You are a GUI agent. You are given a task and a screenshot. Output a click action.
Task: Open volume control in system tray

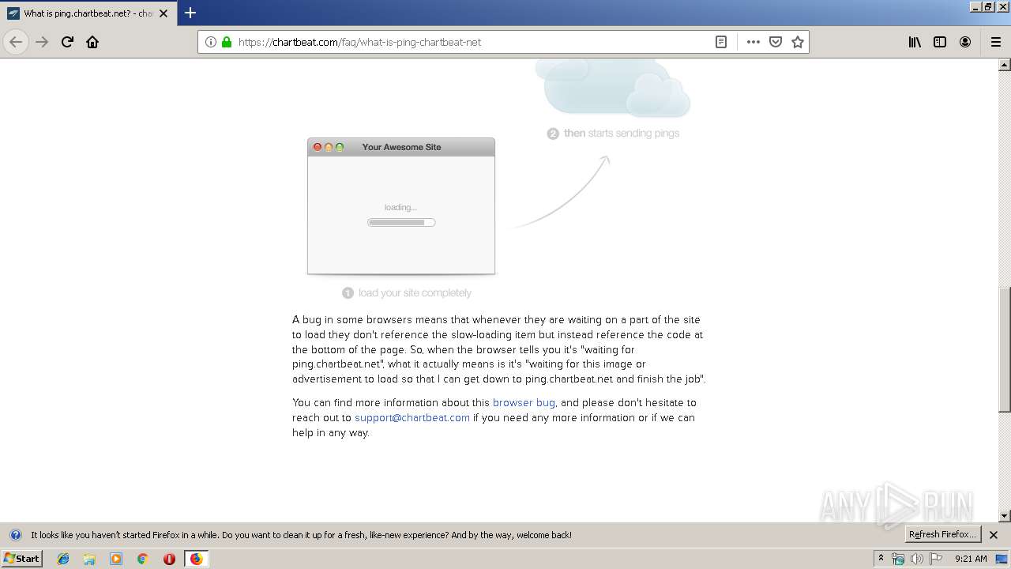[x=916, y=559]
